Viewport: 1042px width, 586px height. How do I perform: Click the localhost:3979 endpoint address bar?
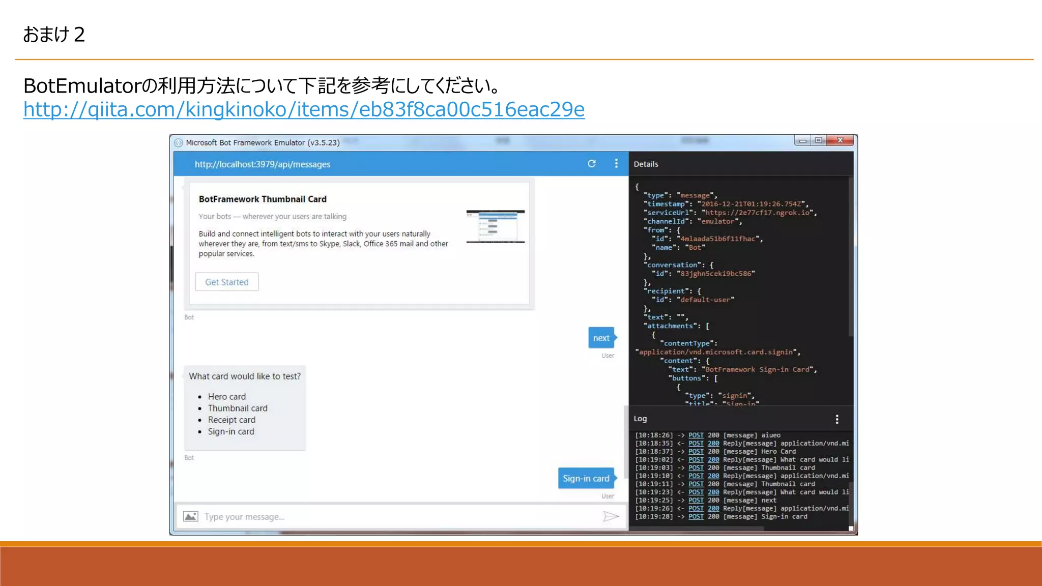point(263,164)
